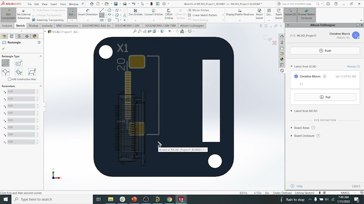Click the Push button
The width and height of the screenshot is (364, 204).
(x=325, y=51)
